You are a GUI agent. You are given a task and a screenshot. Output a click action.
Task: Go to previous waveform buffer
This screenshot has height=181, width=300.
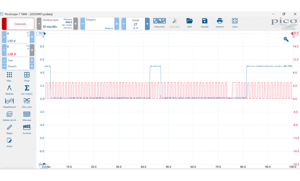pyautogui.click(x=124, y=24)
